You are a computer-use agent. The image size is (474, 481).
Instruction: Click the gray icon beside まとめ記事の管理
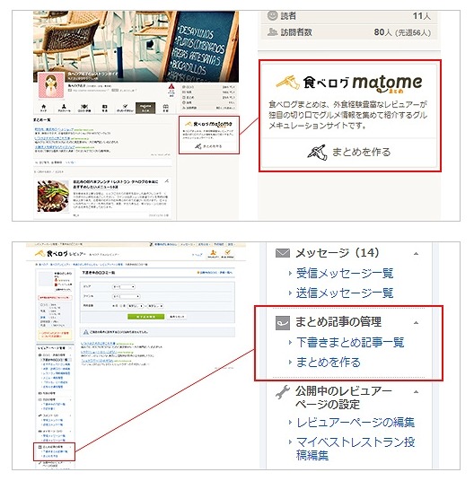pos(283,323)
